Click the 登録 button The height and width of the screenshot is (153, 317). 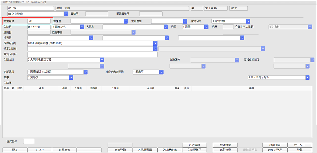click(300, 150)
